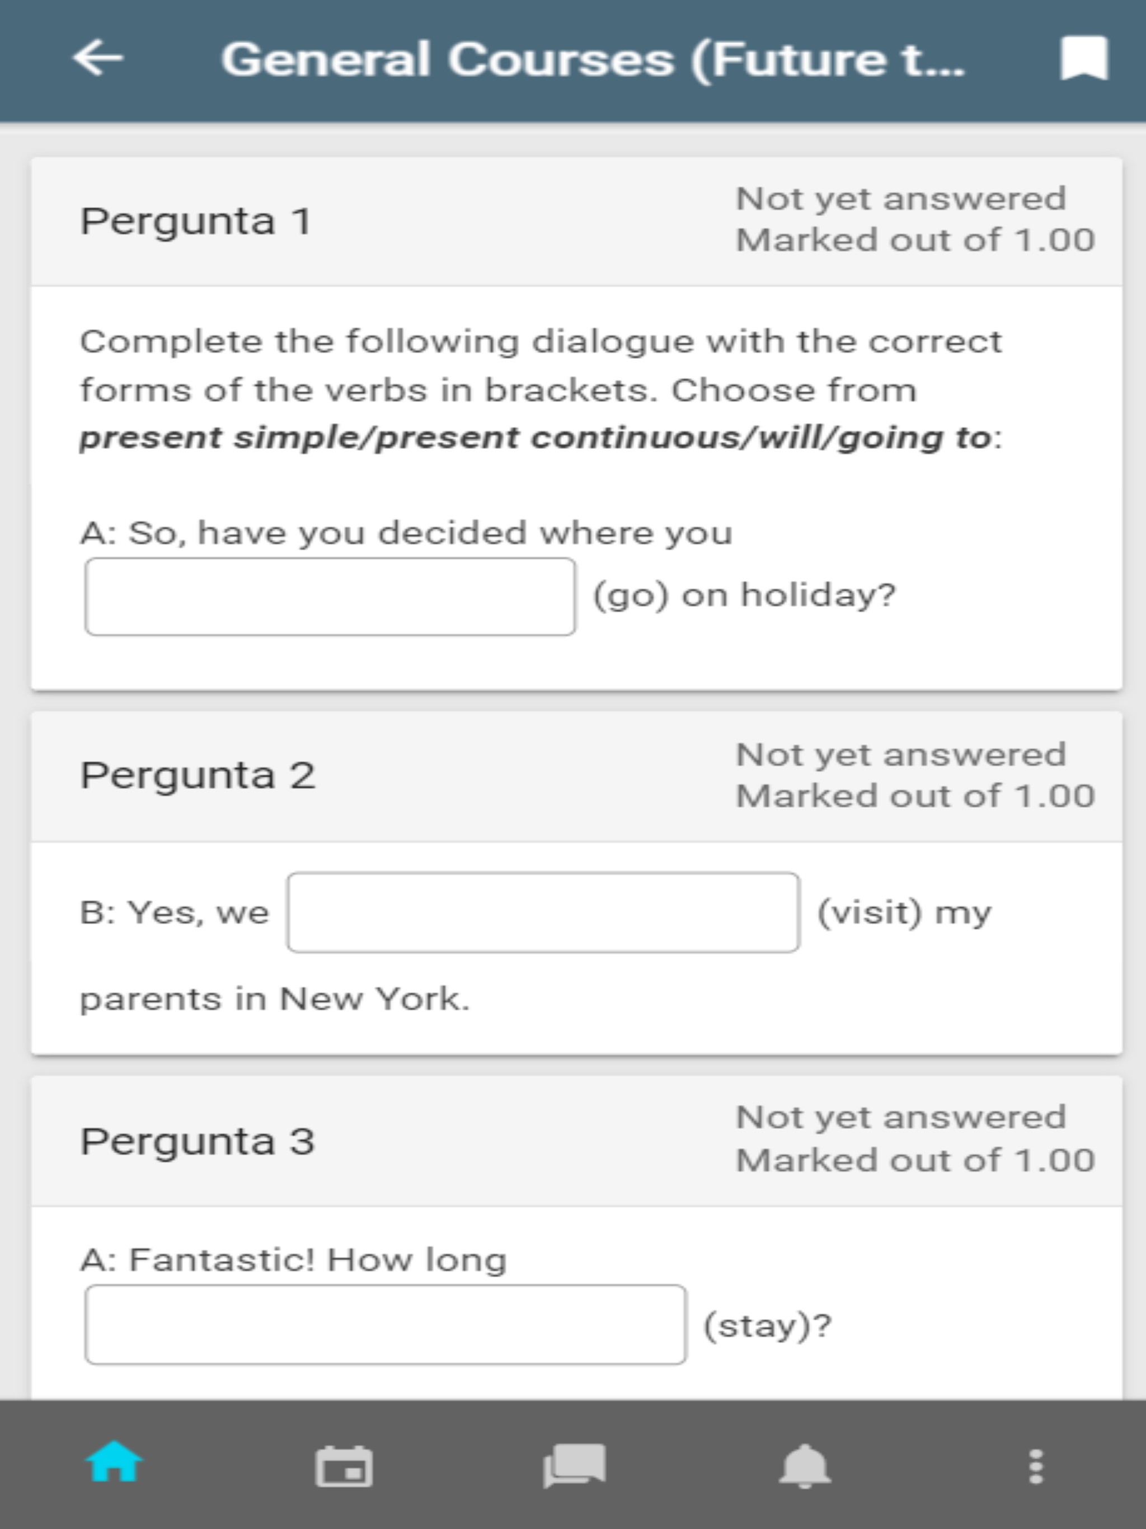Tap the back arrow in the header
The width and height of the screenshot is (1146, 1529).
click(98, 58)
